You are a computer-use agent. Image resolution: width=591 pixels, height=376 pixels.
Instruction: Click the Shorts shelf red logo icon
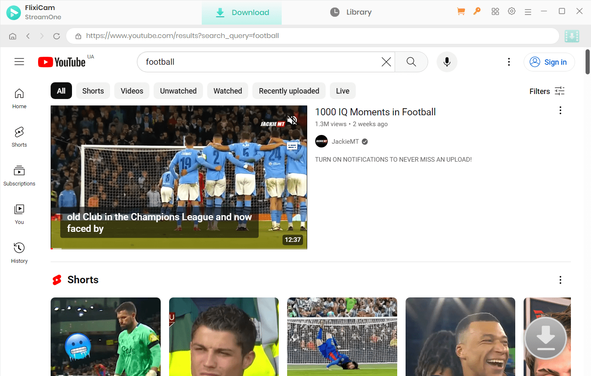57,280
